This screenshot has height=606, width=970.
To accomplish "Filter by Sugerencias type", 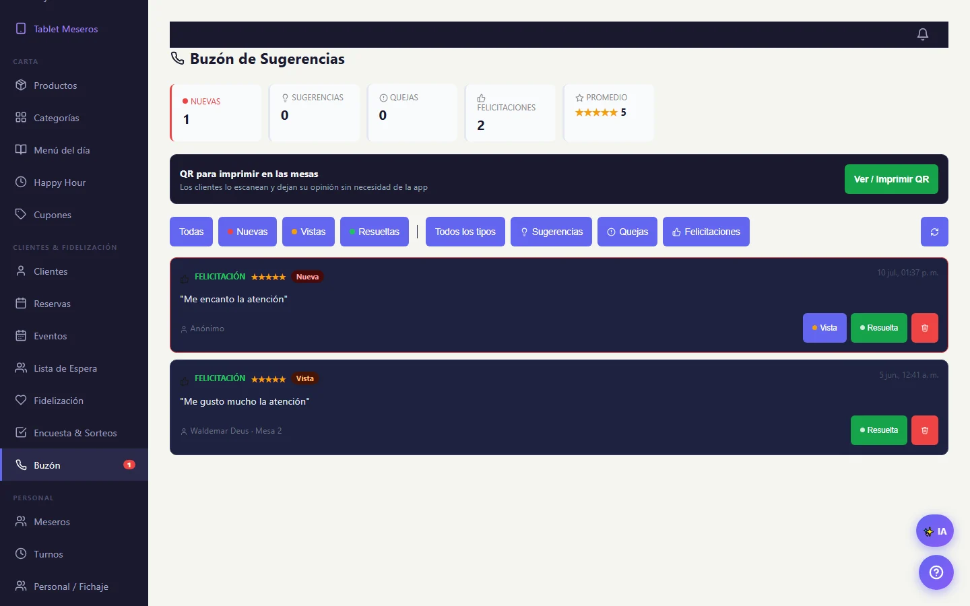I will pos(551,232).
